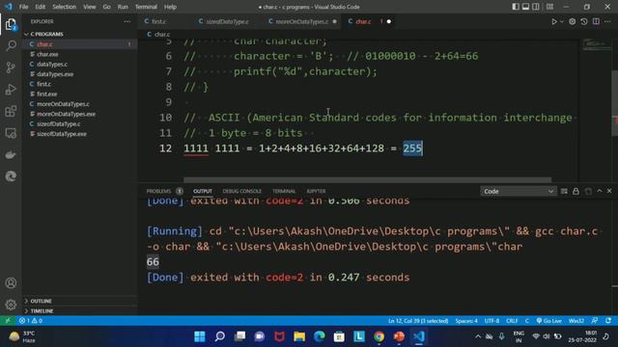Open Customize Layout button
The width and height of the screenshot is (618, 347).
(x=549, y=7)
